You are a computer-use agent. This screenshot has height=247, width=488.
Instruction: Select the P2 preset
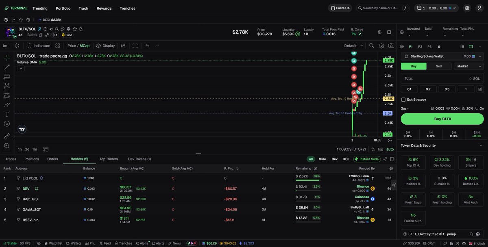click(x=420, y=46)
